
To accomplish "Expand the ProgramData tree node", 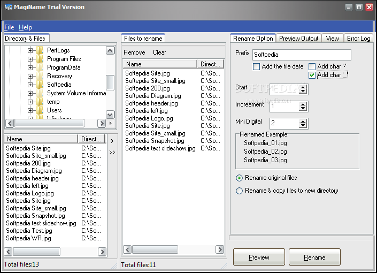I will coord(30,67).
